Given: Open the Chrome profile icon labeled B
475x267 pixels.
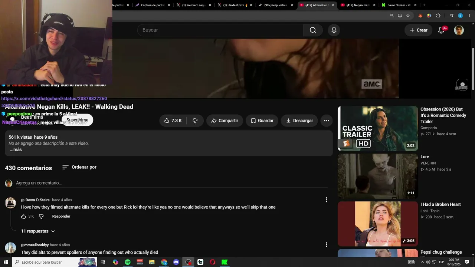Looking at the screenshot, I should [461, 16].
